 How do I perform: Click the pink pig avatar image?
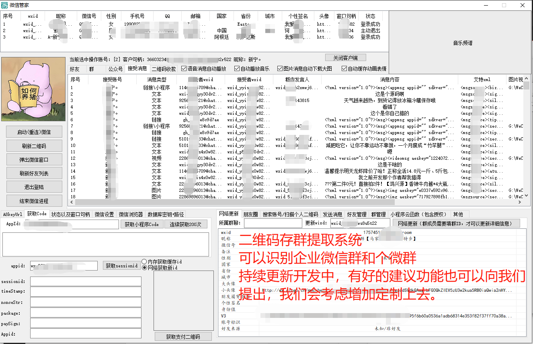[x=33, y=89]
